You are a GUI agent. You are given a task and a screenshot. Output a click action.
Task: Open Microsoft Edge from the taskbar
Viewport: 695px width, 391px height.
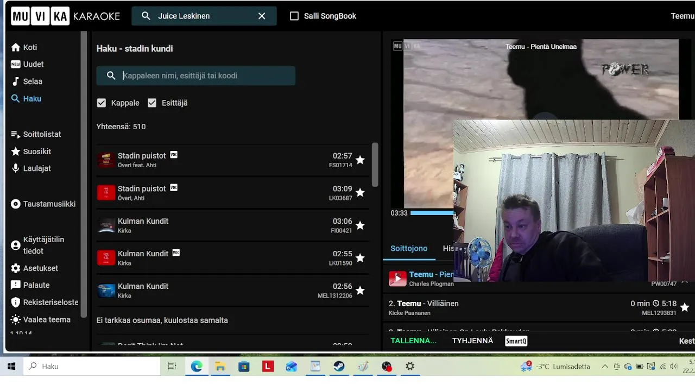tap(196, 367)
